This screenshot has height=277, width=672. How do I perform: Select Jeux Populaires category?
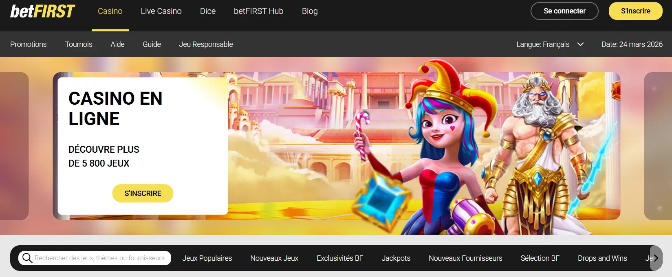point(207,258)
